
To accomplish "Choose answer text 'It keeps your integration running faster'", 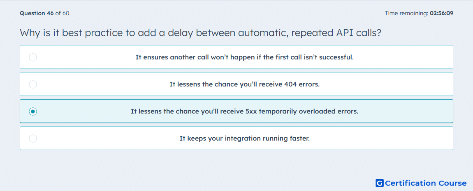I will (245, 139).
